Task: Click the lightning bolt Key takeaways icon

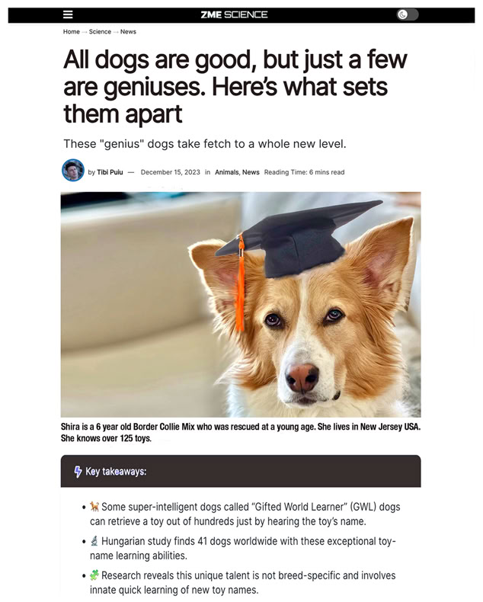Action: [x=78, y=472]
